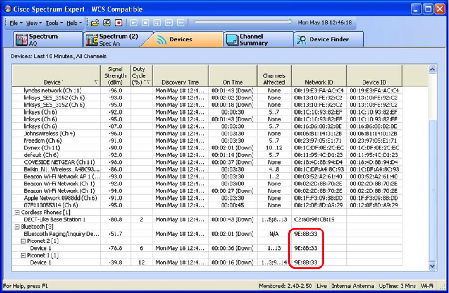Click the device list scroll-down arrow

[432, 267]
